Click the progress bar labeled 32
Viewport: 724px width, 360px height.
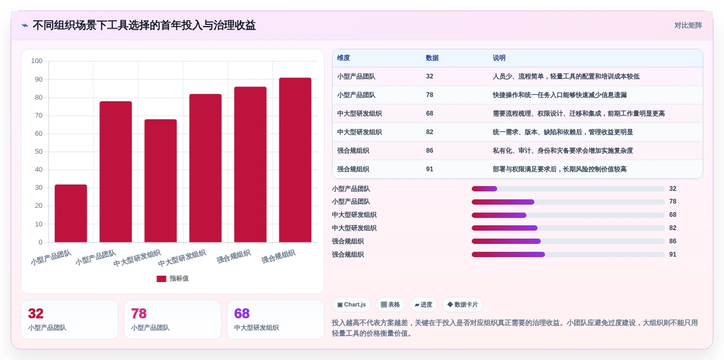(568, 189)
